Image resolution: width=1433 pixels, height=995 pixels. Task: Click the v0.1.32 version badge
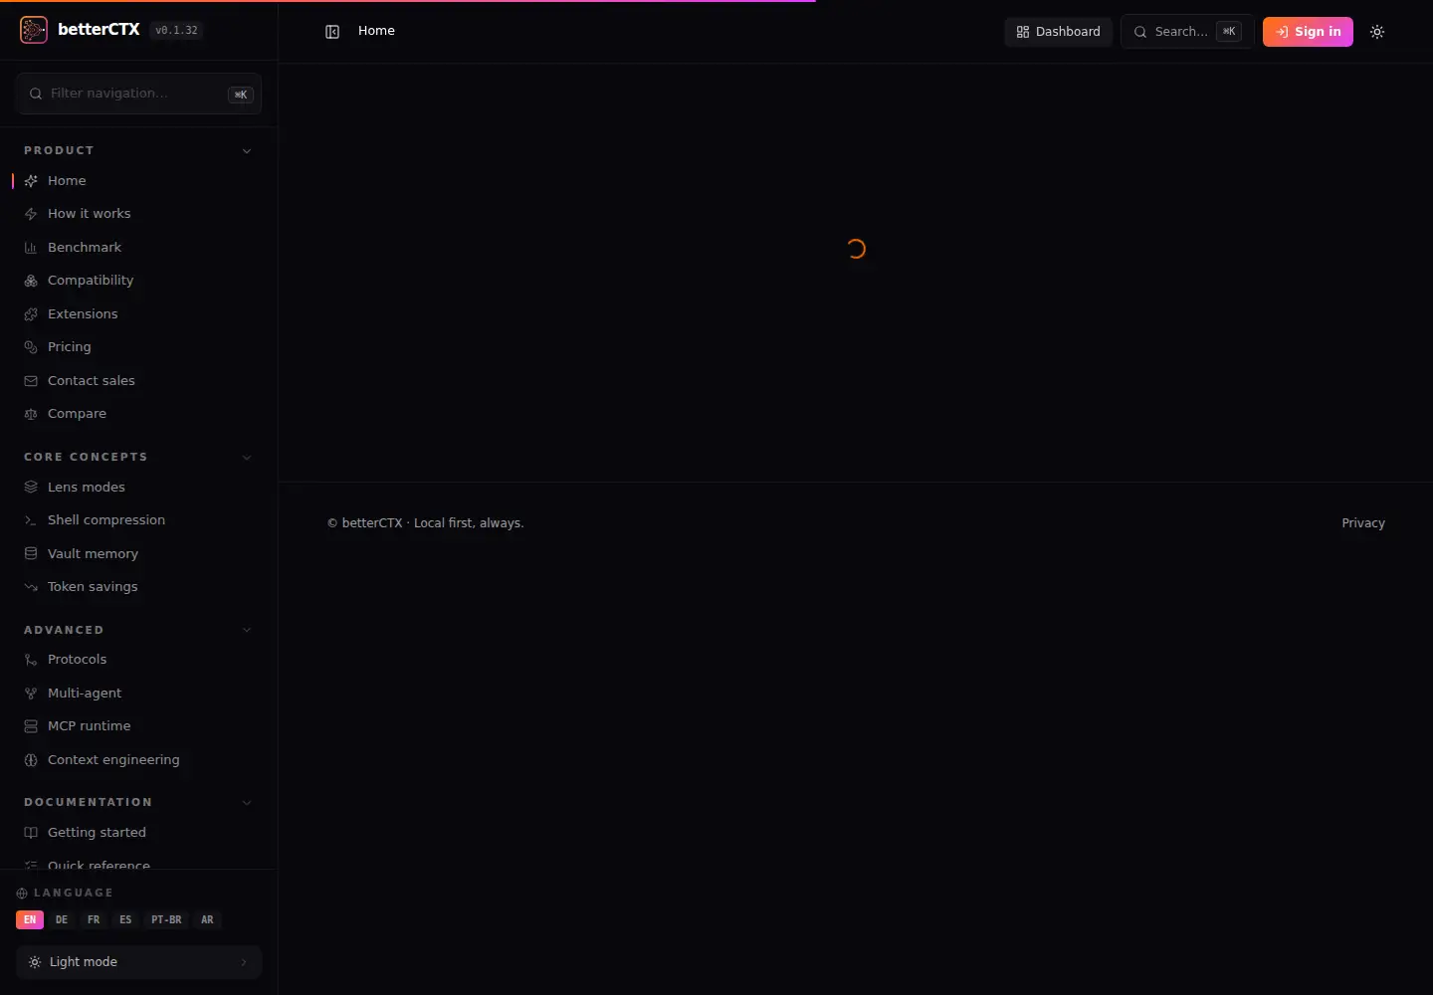[x=177, y=31]
